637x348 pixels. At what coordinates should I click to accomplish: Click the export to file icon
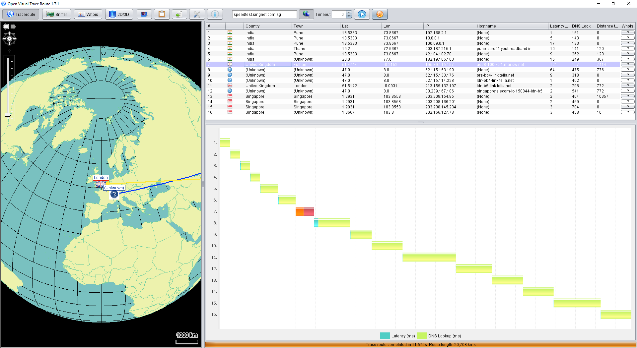[x=179, y=14]
